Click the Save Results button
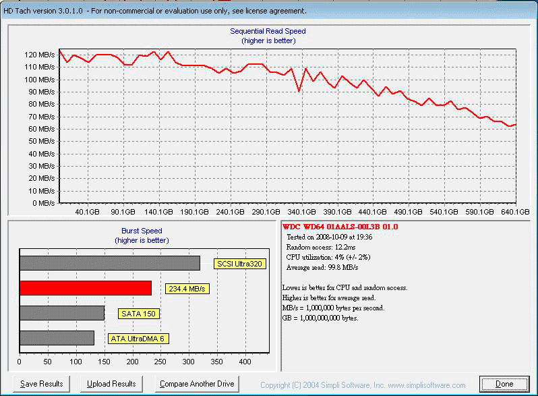Image resolution: width=538 pixels, height=396 pixels. pos(41,384)
